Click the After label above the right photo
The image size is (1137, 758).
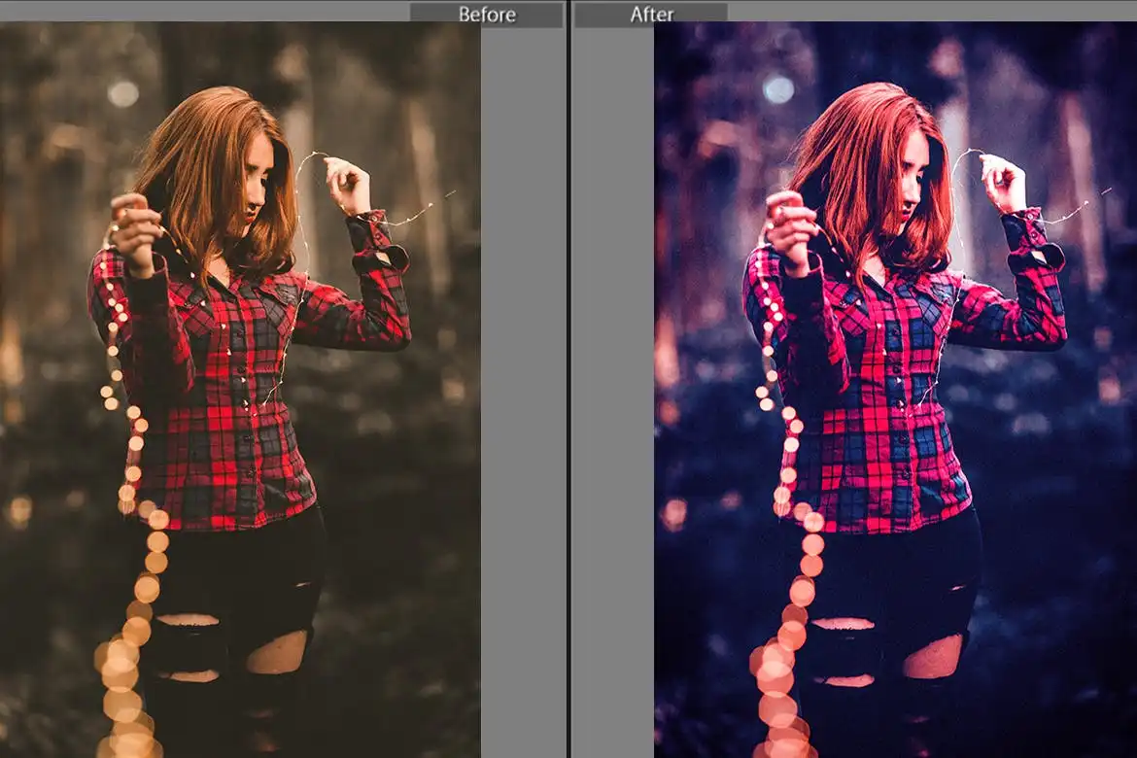[x=651, y=15]
